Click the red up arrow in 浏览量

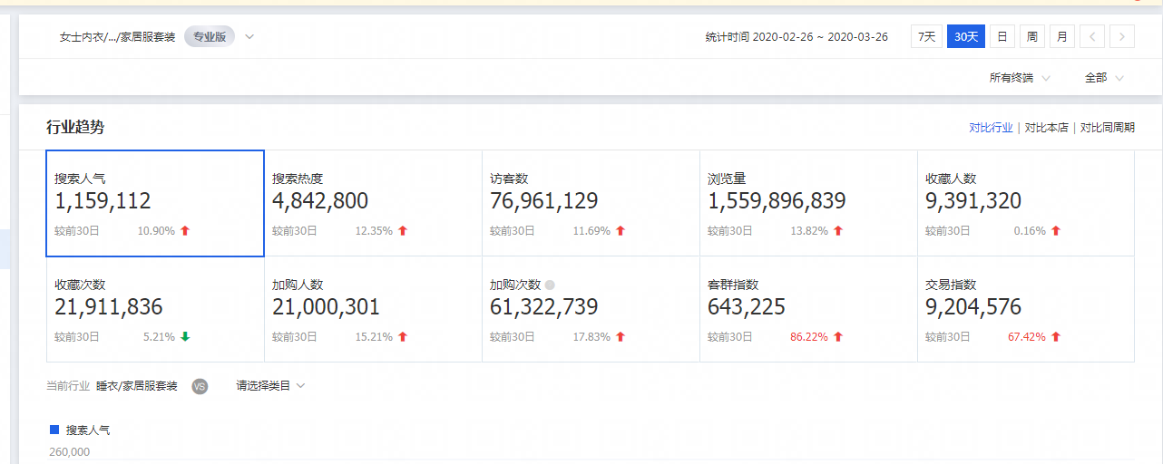click(x=838, y=231)
